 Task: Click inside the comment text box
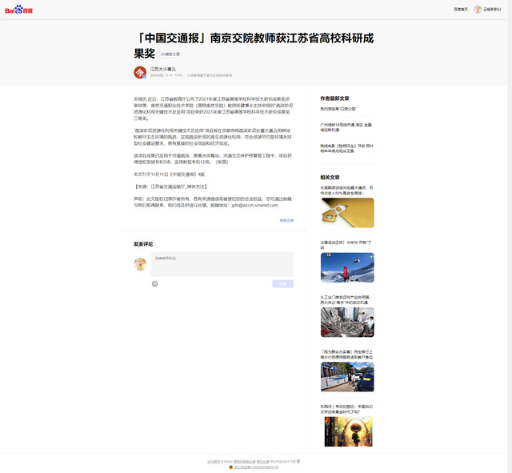pyautogui.click(x=222, y=264)
